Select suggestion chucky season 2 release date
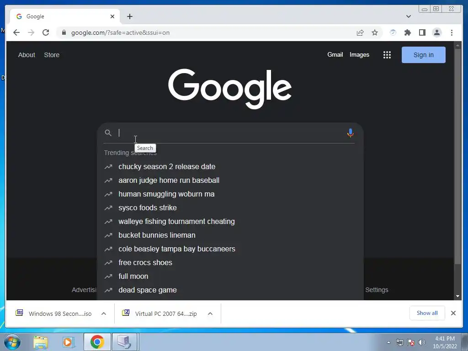The image size is (468, 351). pos(230,166)
